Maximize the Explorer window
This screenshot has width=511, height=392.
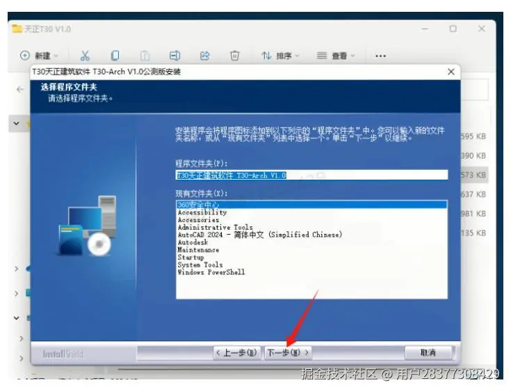[x=453, y=29]
